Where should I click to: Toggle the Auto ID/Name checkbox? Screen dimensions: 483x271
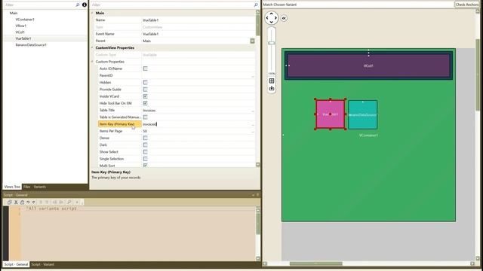click(146, 69)
